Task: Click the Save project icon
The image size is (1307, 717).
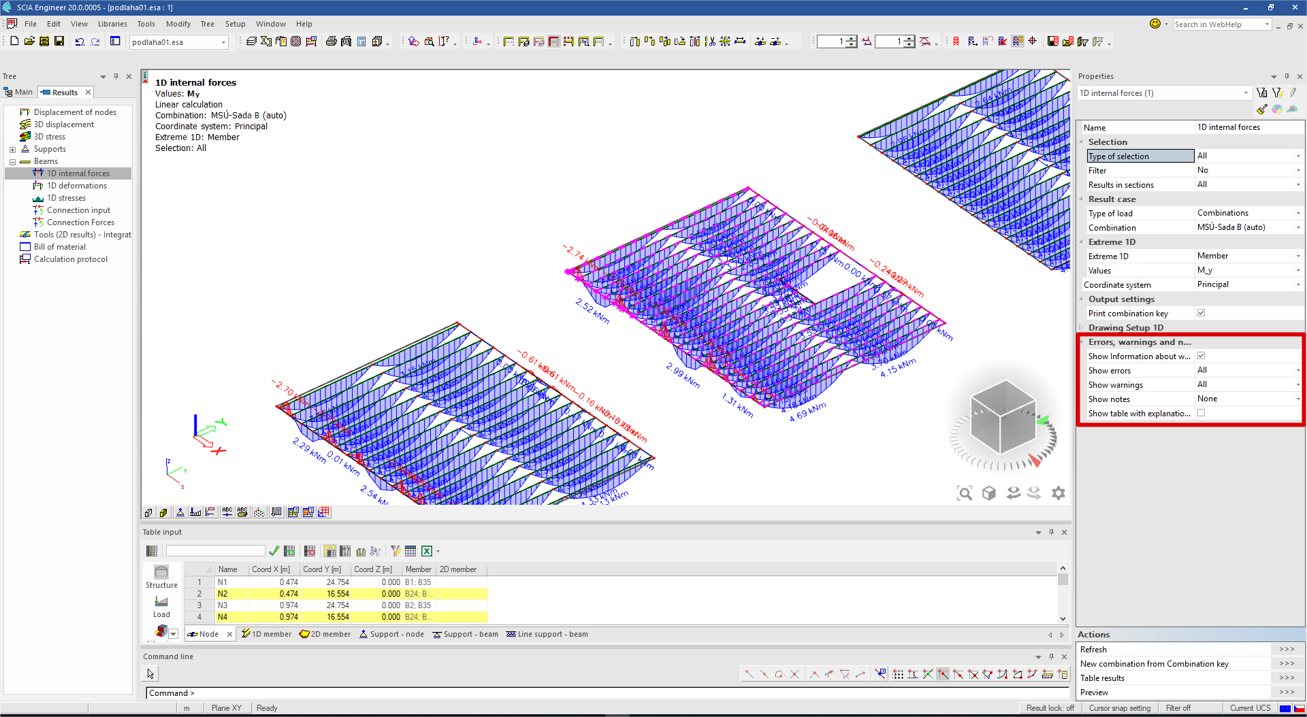Action: (59, 41)
